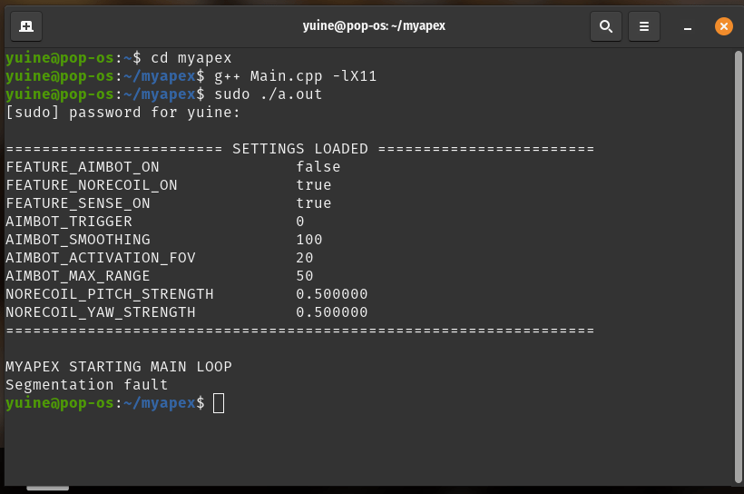Click the '50' value for AIMBOT_MAX_RANGE
Viewport: 744px width, 494px height.
click(x=305, y=276)
